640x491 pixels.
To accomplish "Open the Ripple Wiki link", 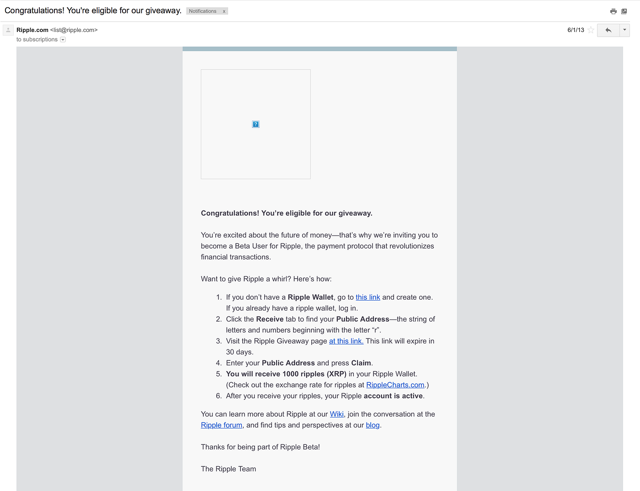I will [337, 414].
